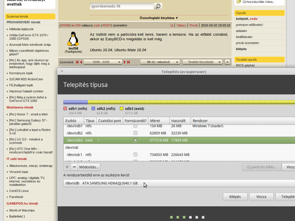This screenshot has height=221, width=295.
Task: Open the #5097 message reference link
Action: point(106,25)
